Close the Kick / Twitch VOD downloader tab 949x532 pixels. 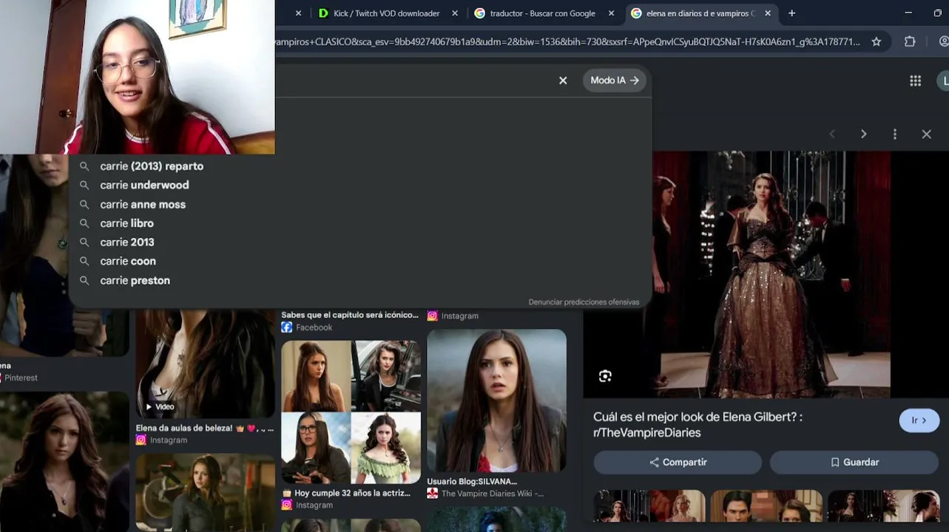point(455,13)
